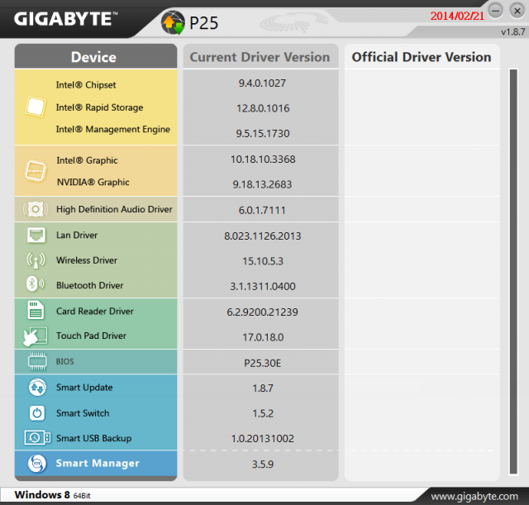Viewport: 529px width, 505px height.
Task: Click BIOS version P25.30E
Action: (263, 364)
